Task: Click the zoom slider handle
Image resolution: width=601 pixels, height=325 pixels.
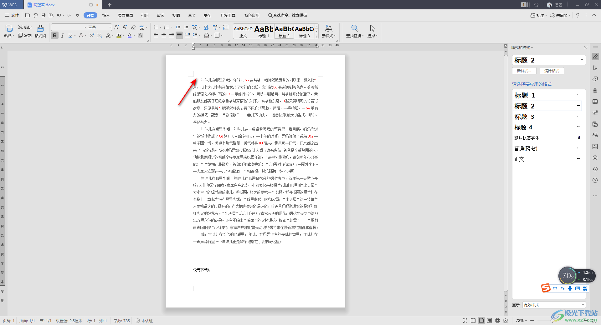Action: tap(552, 321)
